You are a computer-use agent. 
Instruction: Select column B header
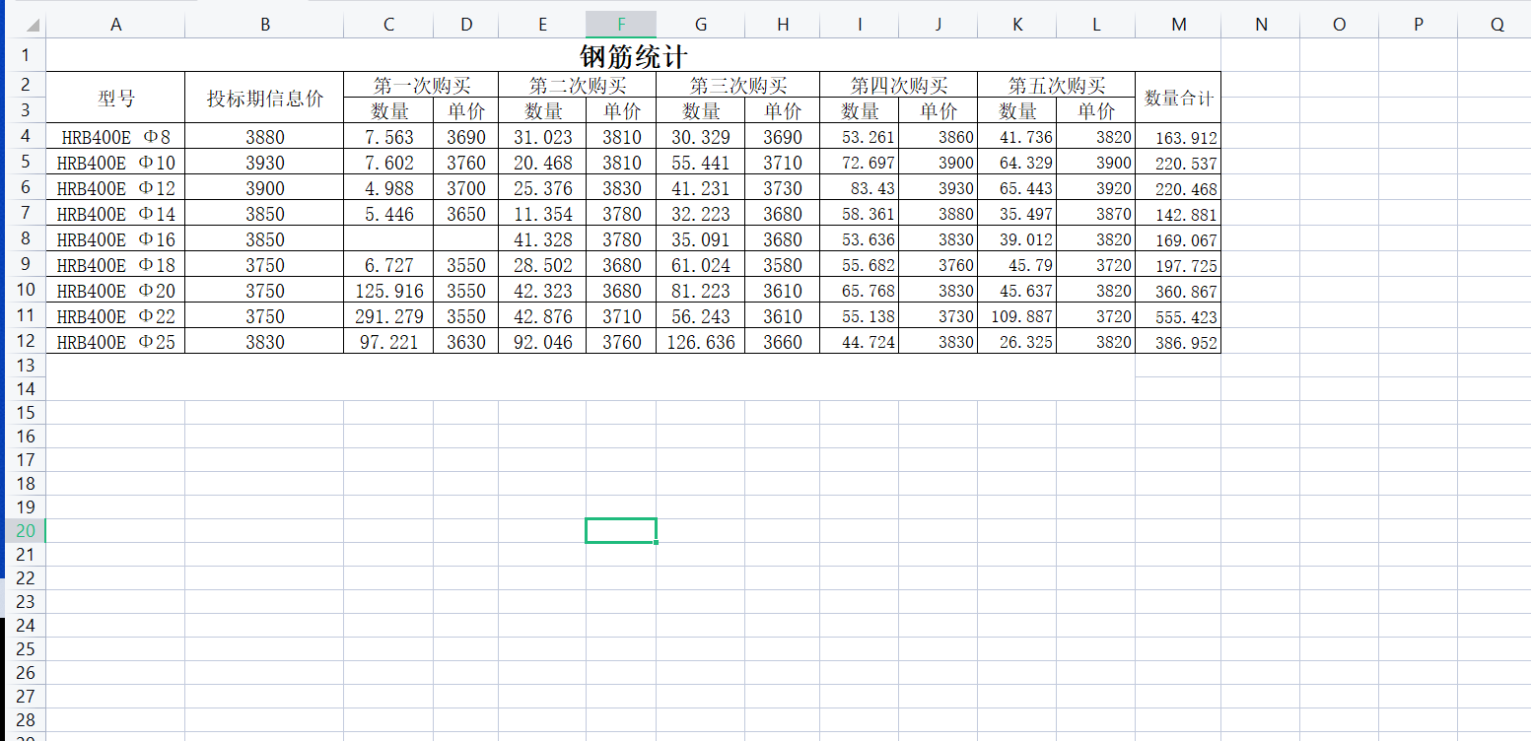click(x=264, y=25)
